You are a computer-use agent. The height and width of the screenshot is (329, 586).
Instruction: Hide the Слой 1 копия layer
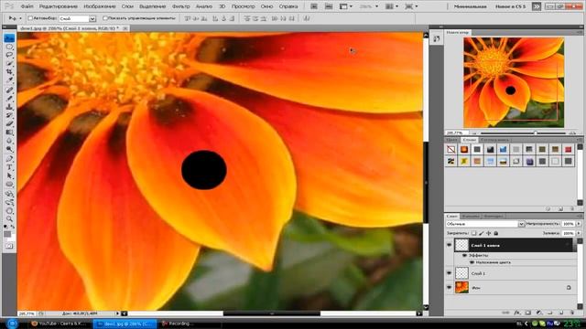click(449, 245)
